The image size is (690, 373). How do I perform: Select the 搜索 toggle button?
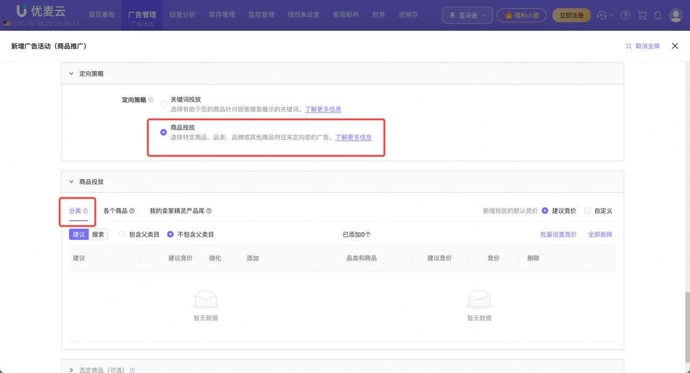(x=98, y=235)
